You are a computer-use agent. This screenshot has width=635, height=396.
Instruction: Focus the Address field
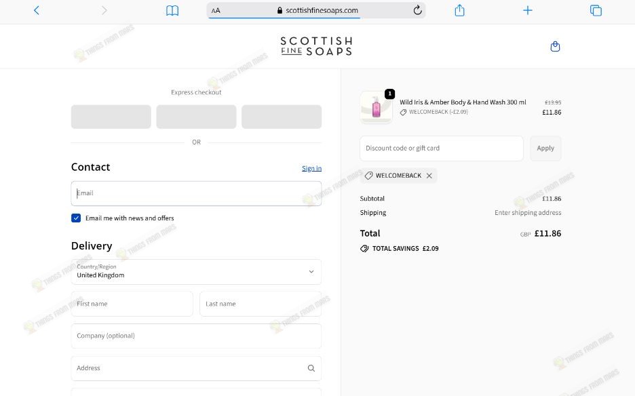196,368
